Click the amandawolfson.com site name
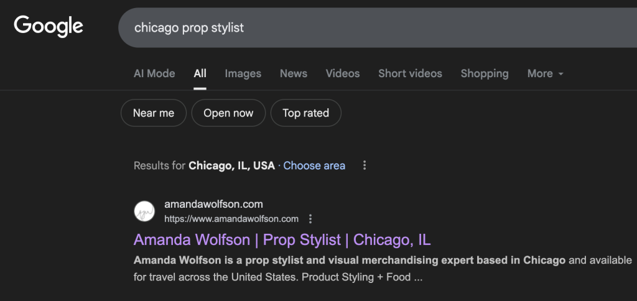 click(x=213, y=204)
